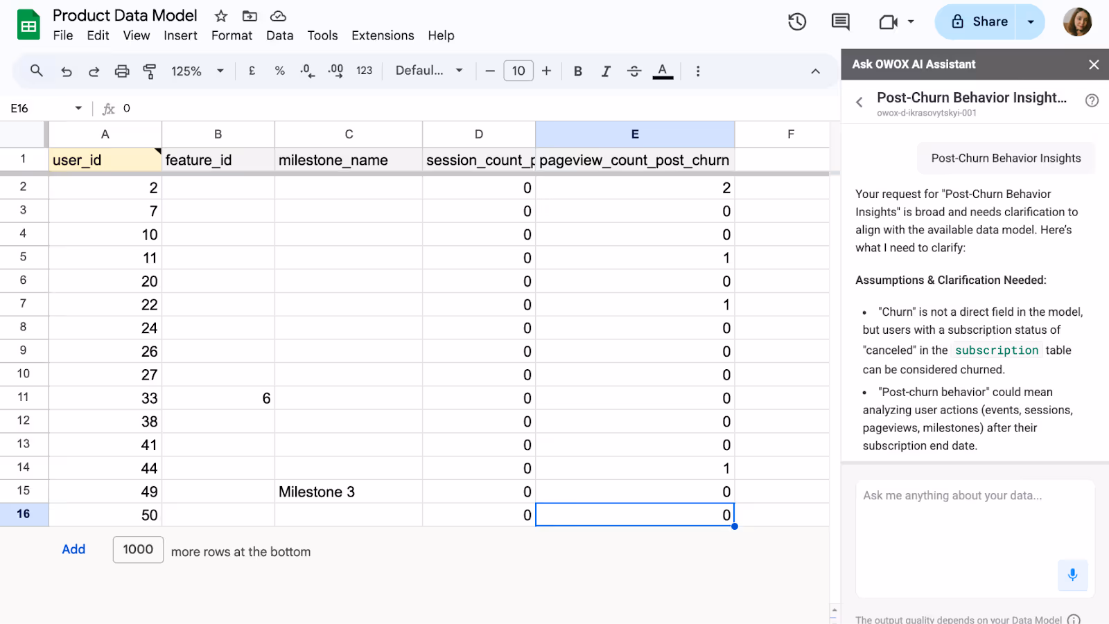The width and height of the screenshot is (1109, 624).
Task: Open the Data menu
Action: pyautogui.click(x=279, y=35)
